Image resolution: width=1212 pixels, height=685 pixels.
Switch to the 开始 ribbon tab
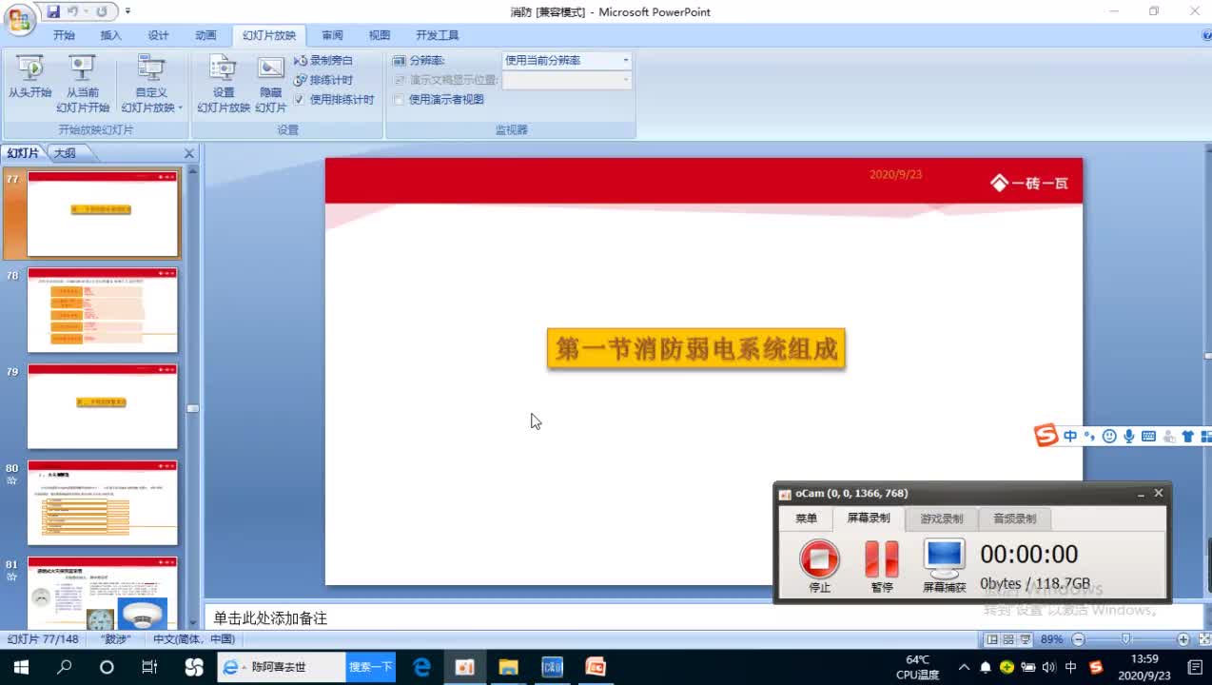click(x=64, y=35)
